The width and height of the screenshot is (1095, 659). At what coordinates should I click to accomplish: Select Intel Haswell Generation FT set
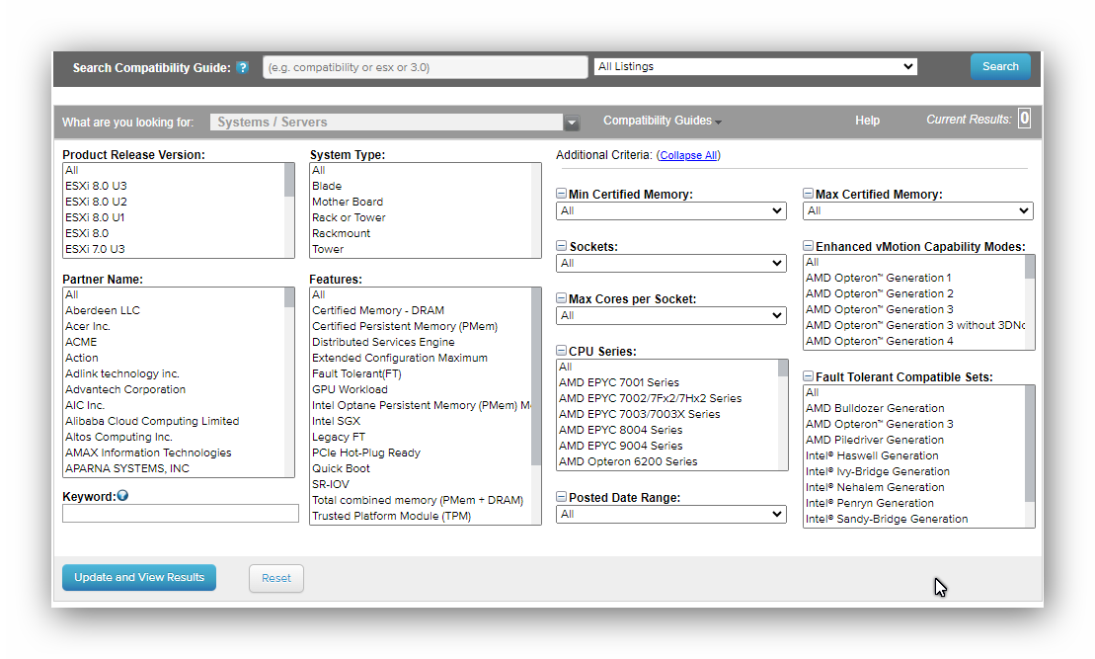[872, 455]
